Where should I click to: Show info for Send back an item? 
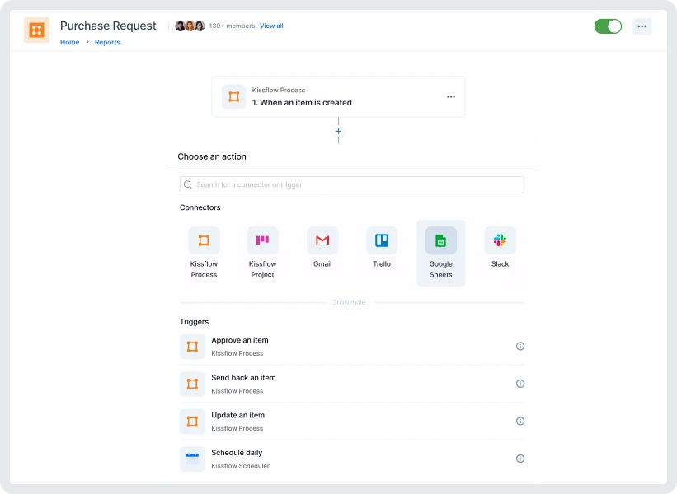(x=520, y=384)
